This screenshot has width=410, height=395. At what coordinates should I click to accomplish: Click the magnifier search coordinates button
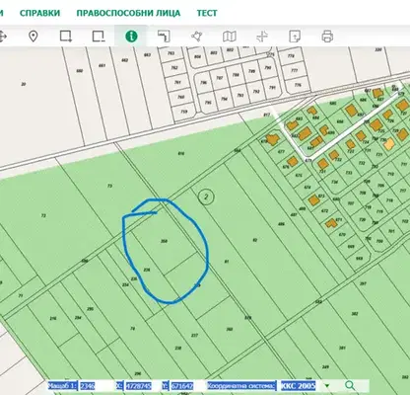point(350,385)
